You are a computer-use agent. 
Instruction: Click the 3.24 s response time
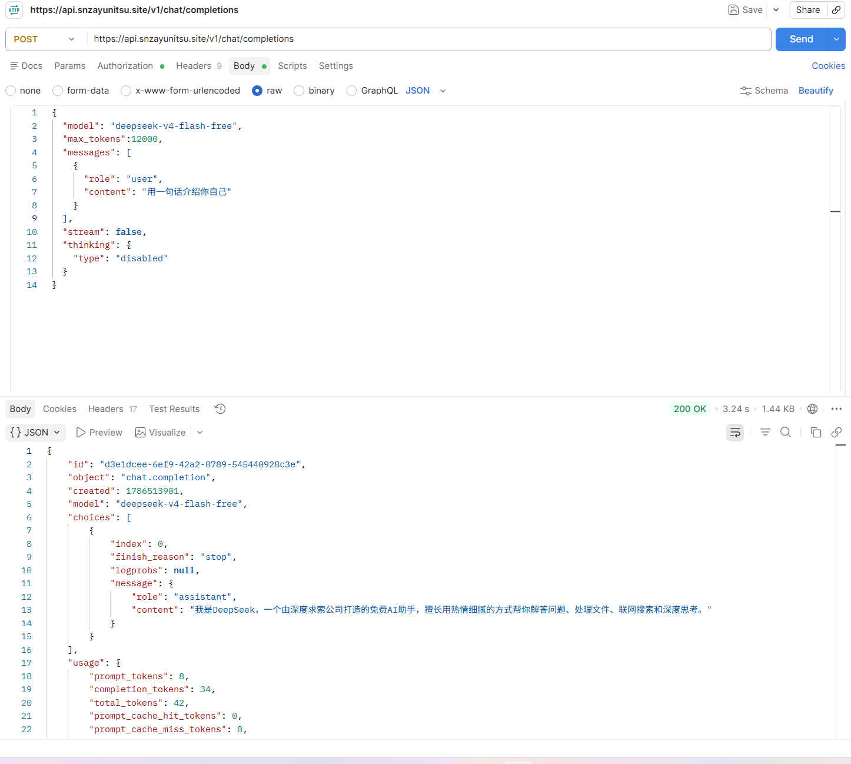point(736,409)
